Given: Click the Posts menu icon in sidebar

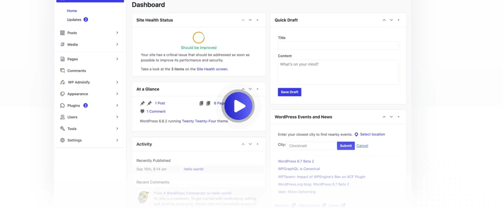Looking at the screenshot, I should (62, 33).
